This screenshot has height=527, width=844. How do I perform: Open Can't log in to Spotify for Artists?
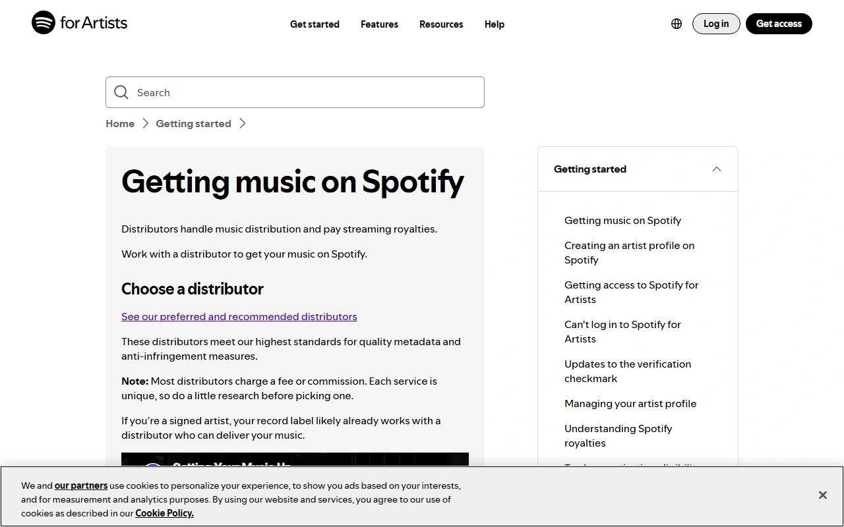point(622,332)
